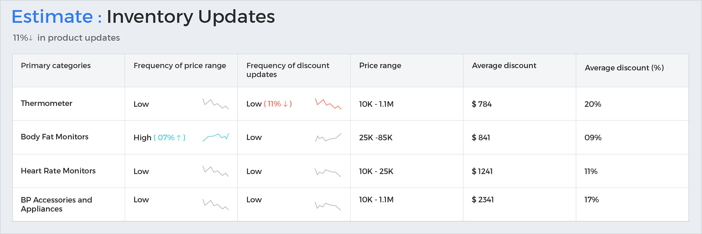Select the Heart Rate Monitors row

click(58, 171)
